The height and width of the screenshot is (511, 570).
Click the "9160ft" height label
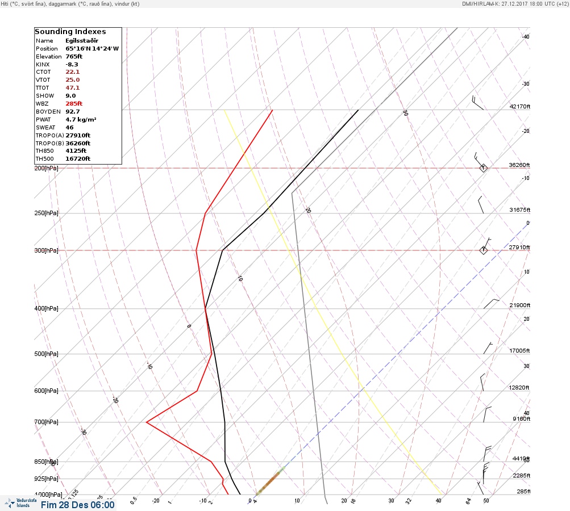pyautogui.click(x=522, y=419)
